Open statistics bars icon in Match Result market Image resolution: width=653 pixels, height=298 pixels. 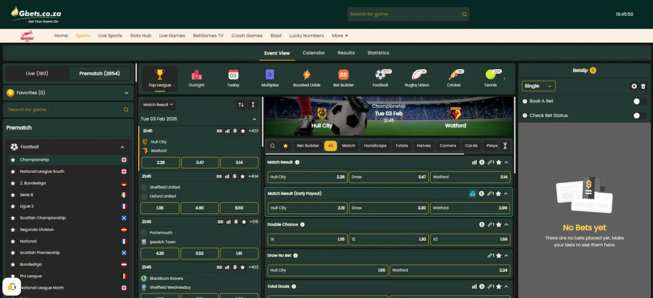coord(474,162)
